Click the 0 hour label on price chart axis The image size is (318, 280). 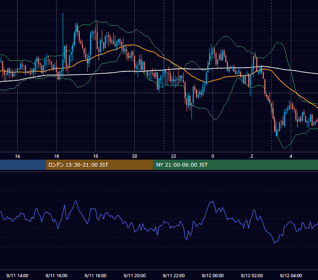point(213,156)
